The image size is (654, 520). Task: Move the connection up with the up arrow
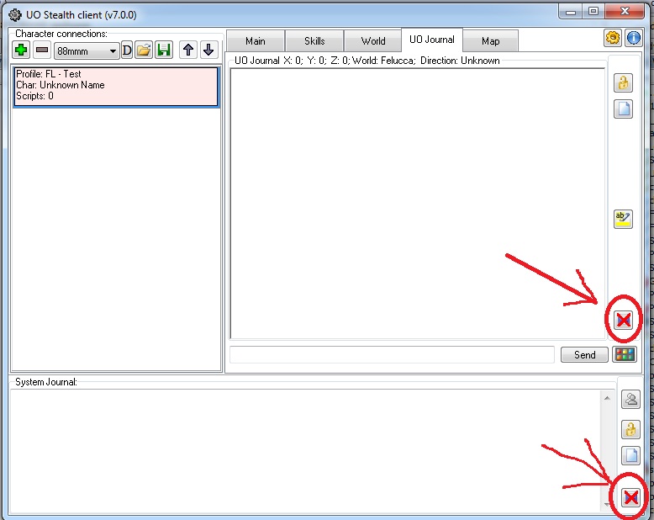(x=188, y=50)
